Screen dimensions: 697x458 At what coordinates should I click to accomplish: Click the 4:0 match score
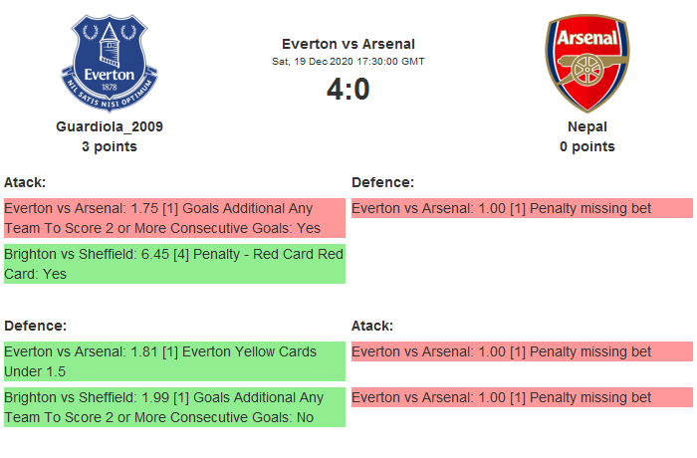click(x=348, y=90)
